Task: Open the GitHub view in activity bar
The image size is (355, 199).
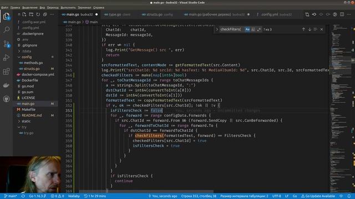Action: pos(6,99)
